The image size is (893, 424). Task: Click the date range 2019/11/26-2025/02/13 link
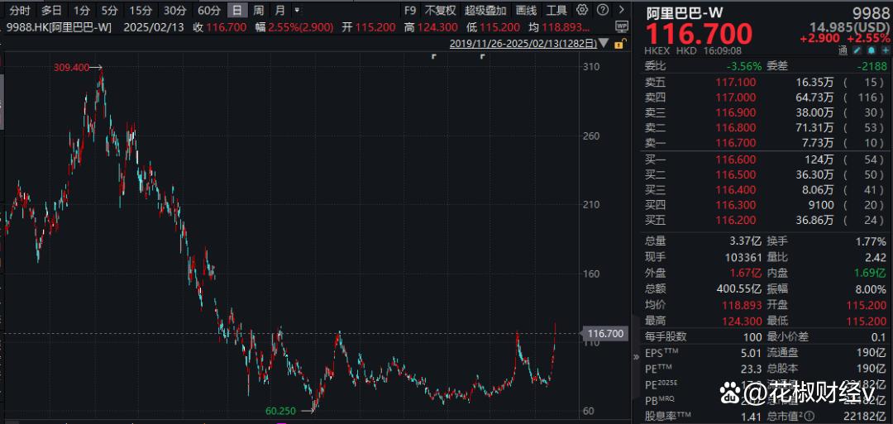click(x=523, y=44)
